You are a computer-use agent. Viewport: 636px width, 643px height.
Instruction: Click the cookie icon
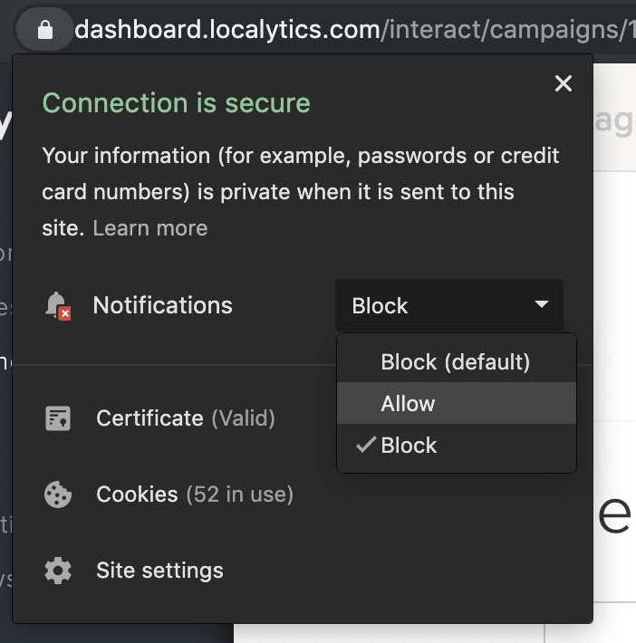click(58, 494)
